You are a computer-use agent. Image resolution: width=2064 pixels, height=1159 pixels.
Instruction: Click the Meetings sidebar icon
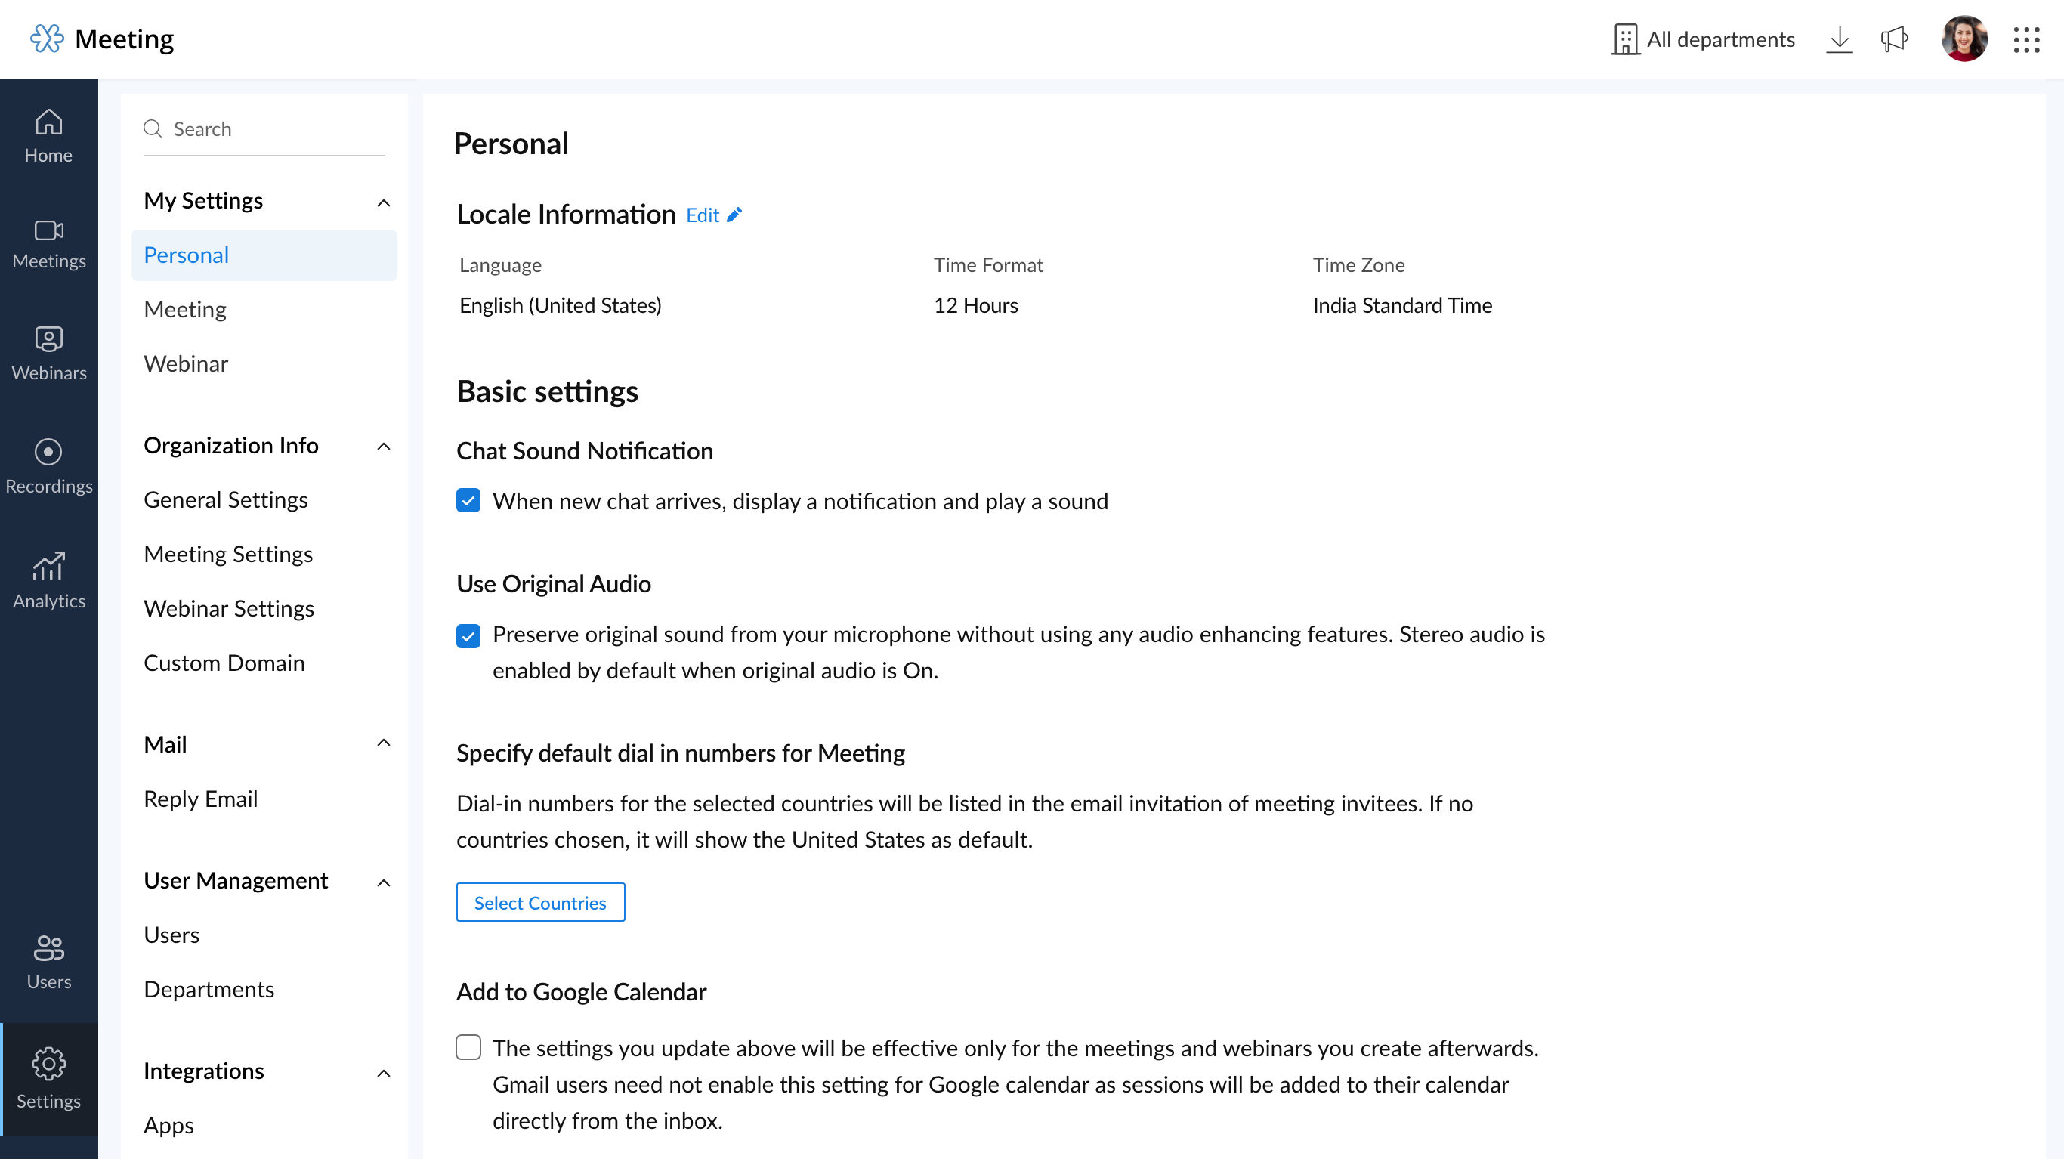coord(48,241)
